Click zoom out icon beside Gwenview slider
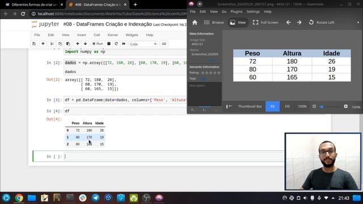The width and height of the screenshot is (363, 204). (314, 107)
